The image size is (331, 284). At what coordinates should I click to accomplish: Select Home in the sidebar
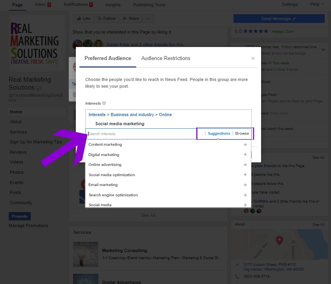pyautogui.click(x=36, y=112)
